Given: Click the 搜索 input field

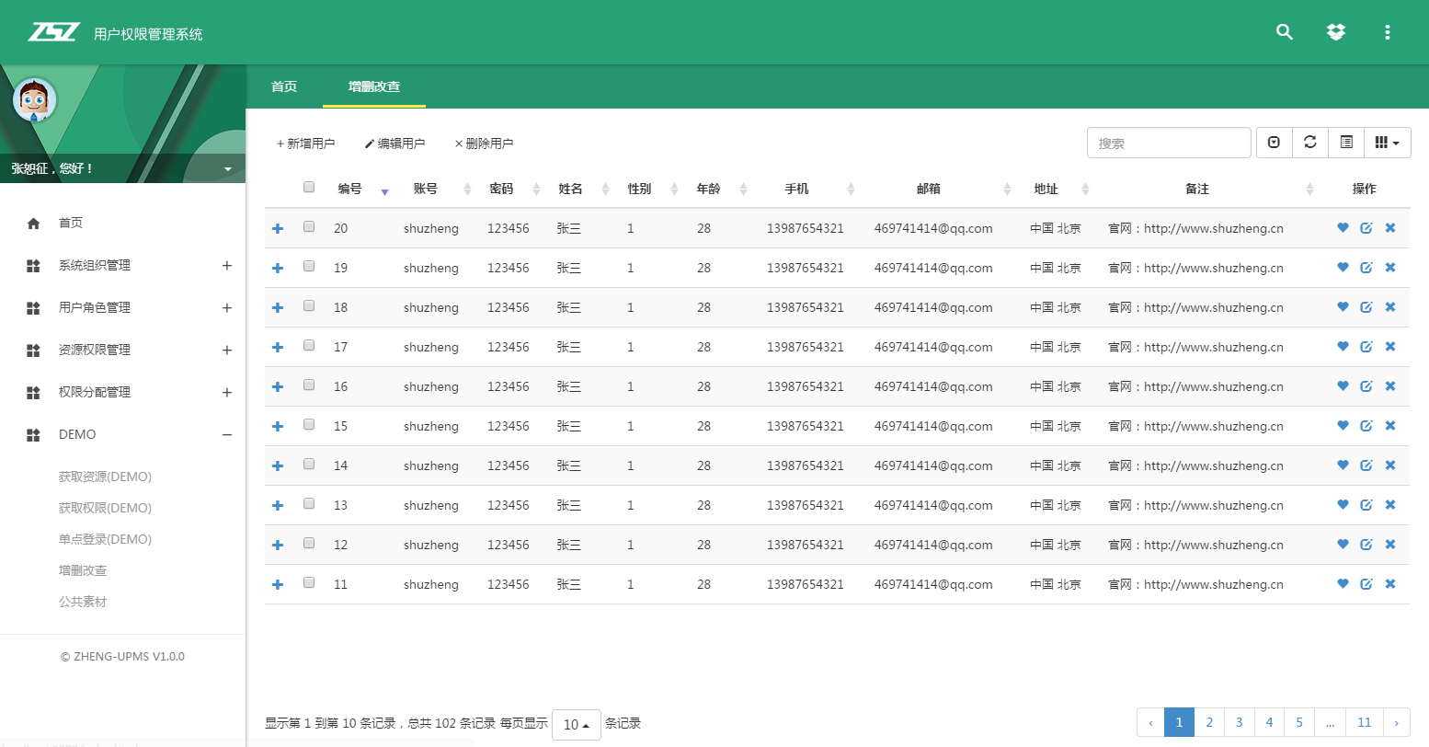Looking at the screenshot, I should point(1169,143).
